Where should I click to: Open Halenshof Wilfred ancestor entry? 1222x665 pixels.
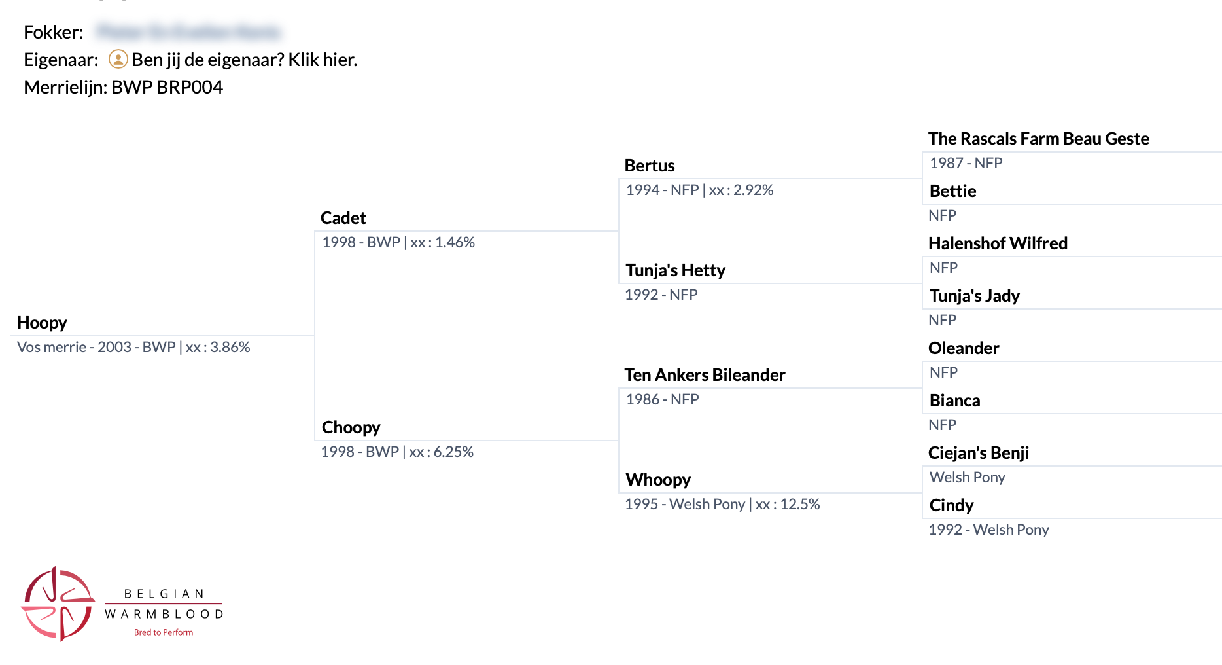tap(998, 243)
